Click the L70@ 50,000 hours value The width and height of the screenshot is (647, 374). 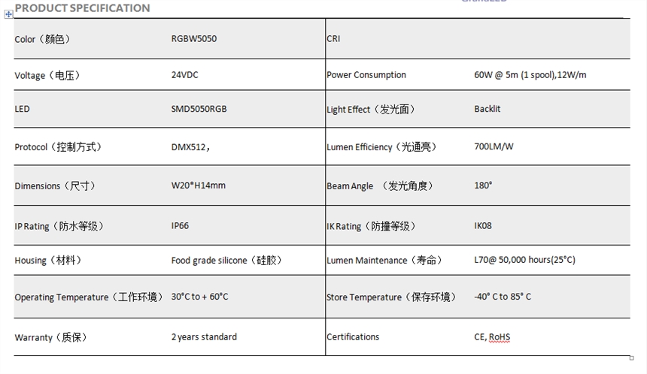[524, 260]
